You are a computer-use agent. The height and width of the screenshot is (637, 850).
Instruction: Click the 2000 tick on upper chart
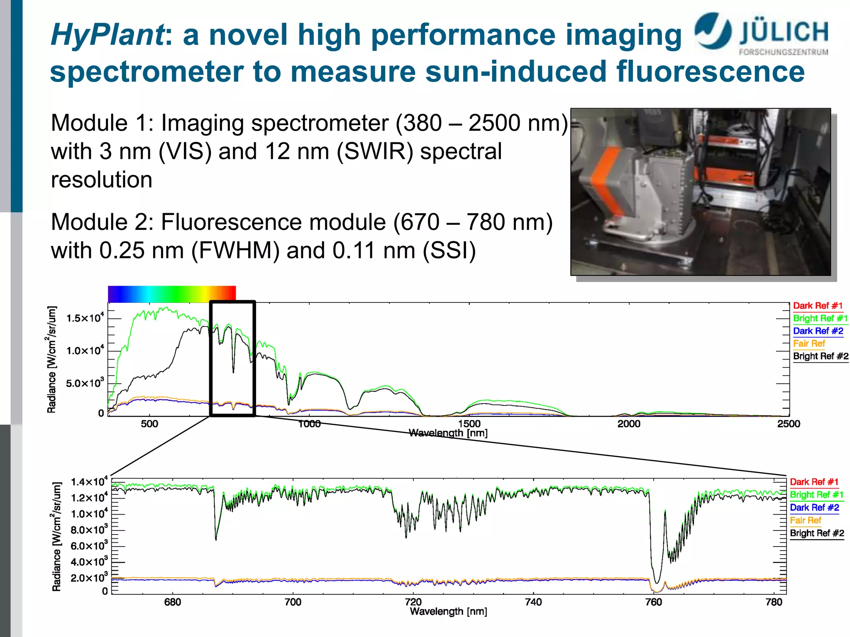[x=629, y=424]
